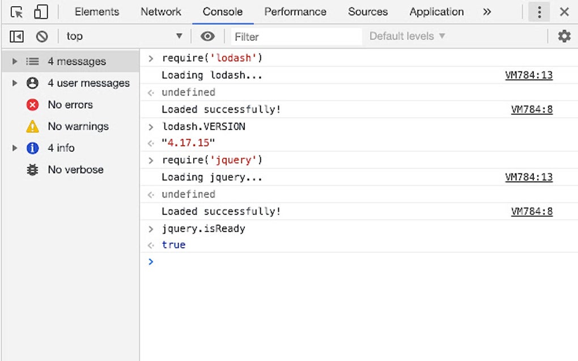
Task: Expand the 4 messages group
Action: 15,61
